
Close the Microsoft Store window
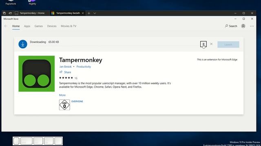252,19
